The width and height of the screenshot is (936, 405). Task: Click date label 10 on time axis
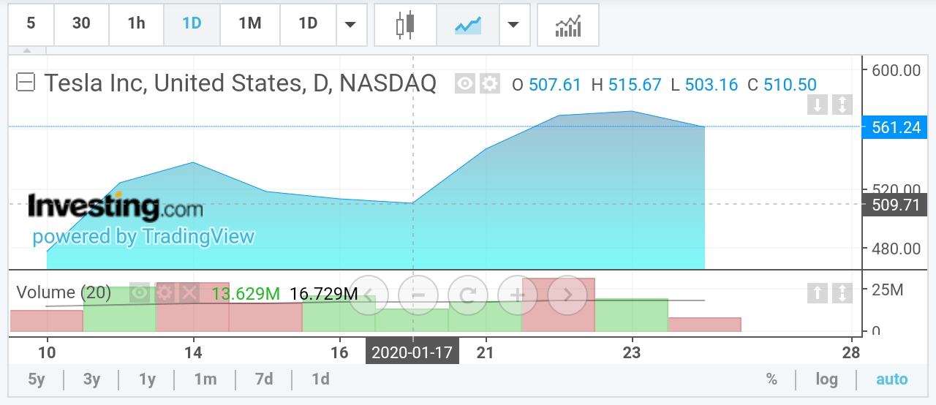tap(47, 352)
